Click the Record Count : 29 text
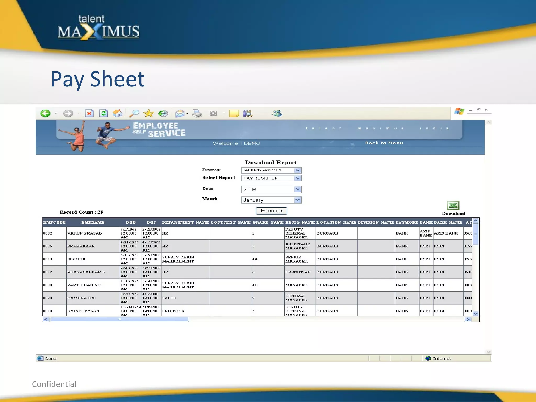This screenshot has width=536, height=402. [81, 212]
